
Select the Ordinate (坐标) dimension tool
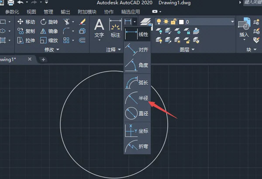click(x=137, y=131)
